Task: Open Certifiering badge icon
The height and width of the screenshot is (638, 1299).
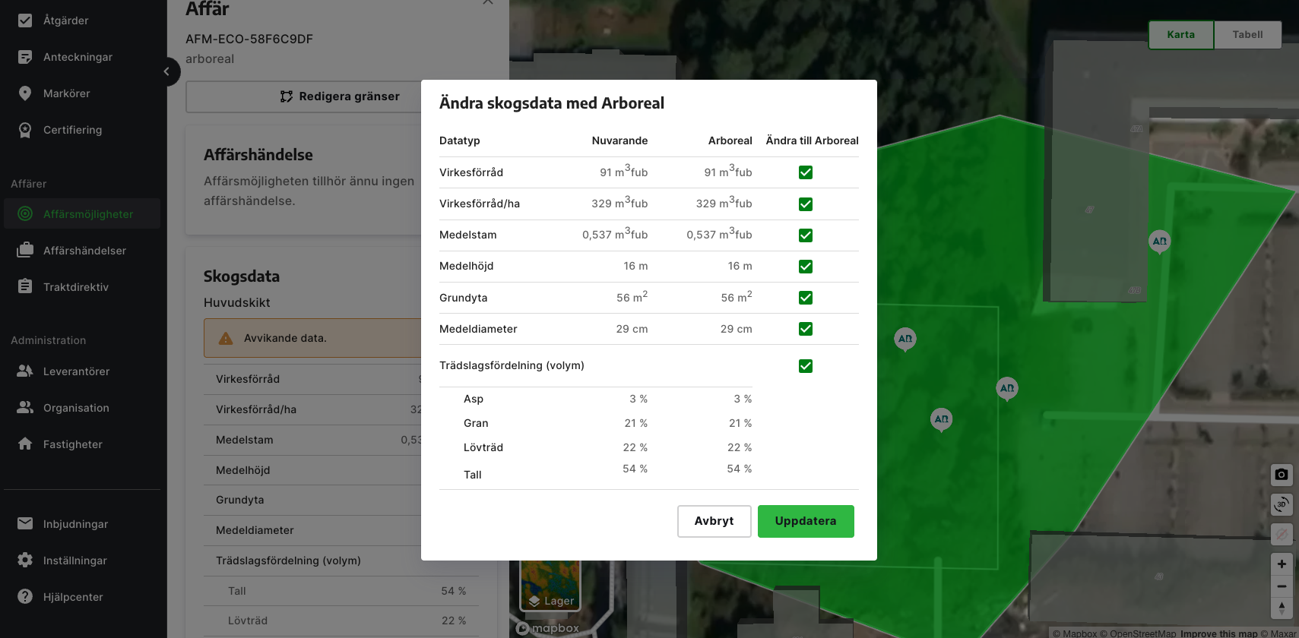Action: point(25,130)
